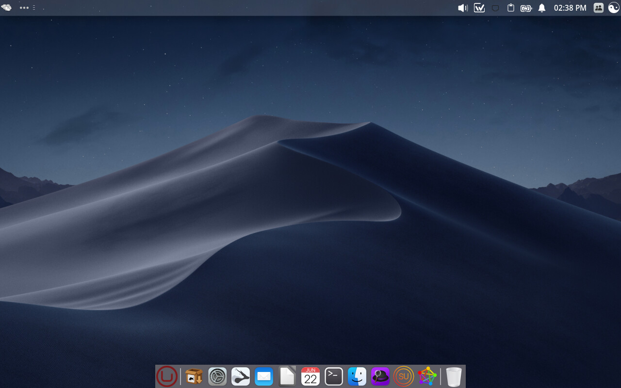Image resolution: width=621 pixels, height=388 pixels.
Task: Open the LibreOffice document app
Action: 287,376
